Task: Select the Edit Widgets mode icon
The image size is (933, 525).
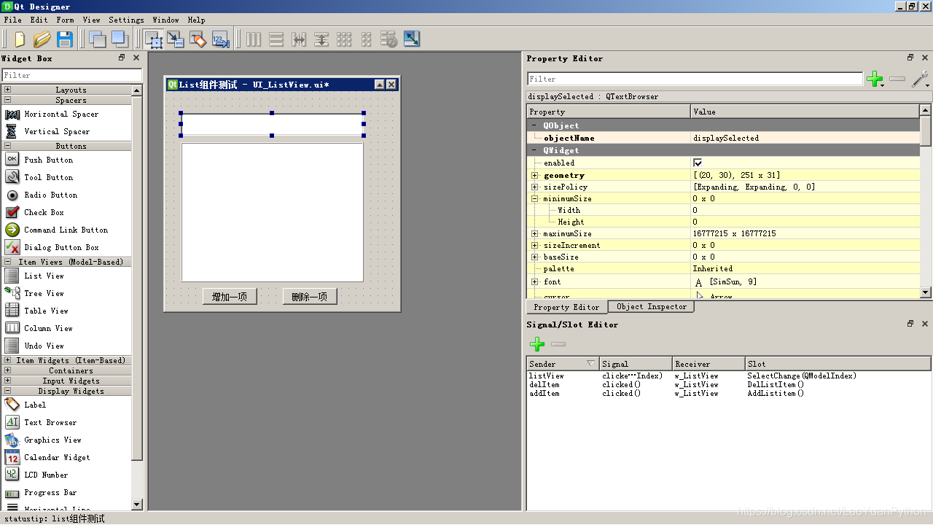Action: coord(153,39)
